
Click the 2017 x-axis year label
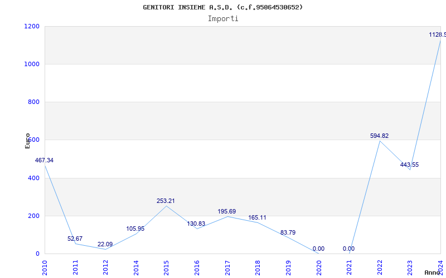point(227,268)
